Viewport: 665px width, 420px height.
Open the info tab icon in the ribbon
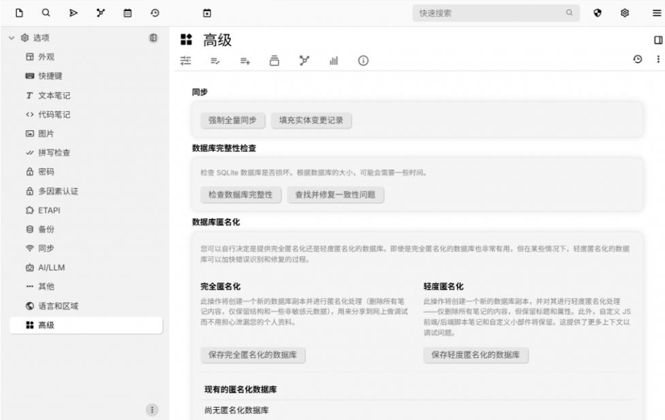tap(364, 61)
